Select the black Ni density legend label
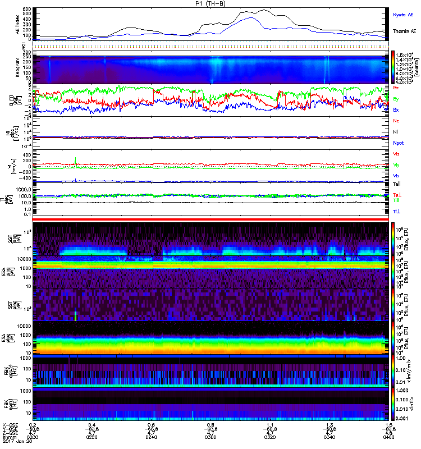 click(395, 132)
